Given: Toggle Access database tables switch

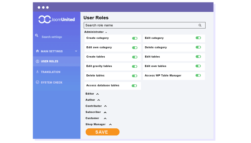Looking at the screenshot, I should (x=134, y=86).
